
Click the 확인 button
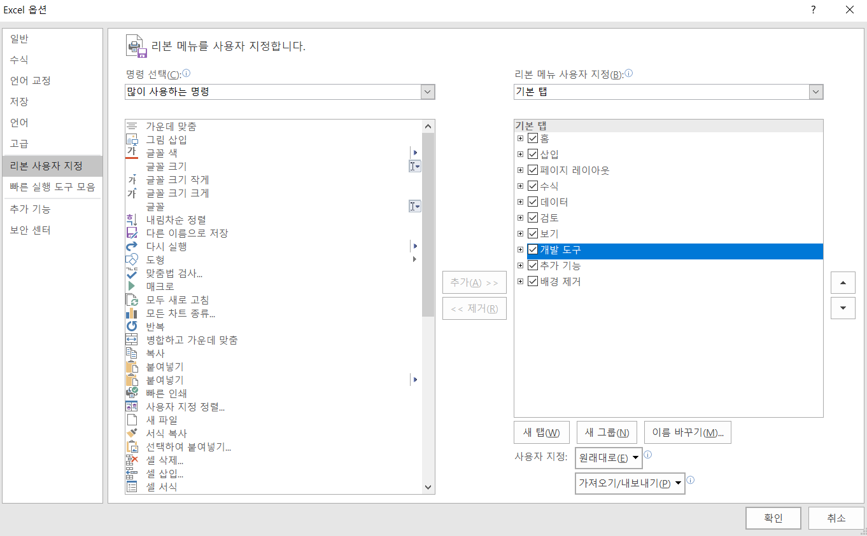tap(773, 518)
